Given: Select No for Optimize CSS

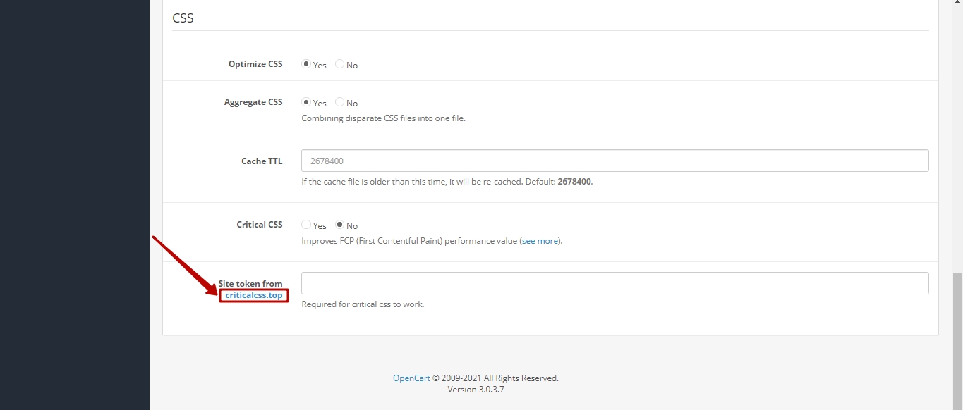Looking at the screenshot, I should 339,64.
